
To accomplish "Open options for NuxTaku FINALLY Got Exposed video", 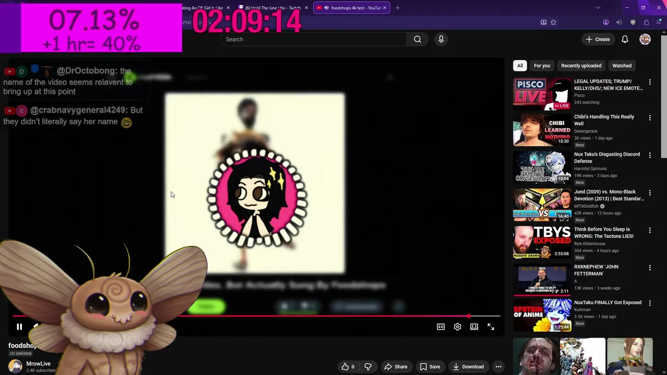I will (x=650, y=303).
